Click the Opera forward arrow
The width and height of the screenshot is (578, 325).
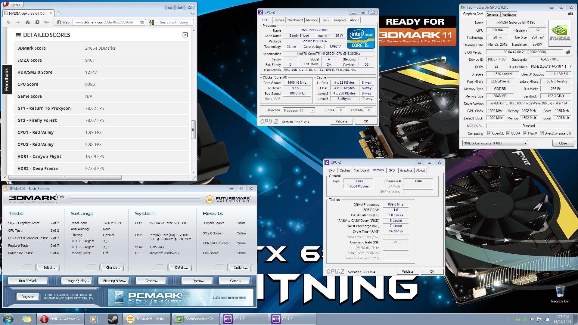coord(18,22)
